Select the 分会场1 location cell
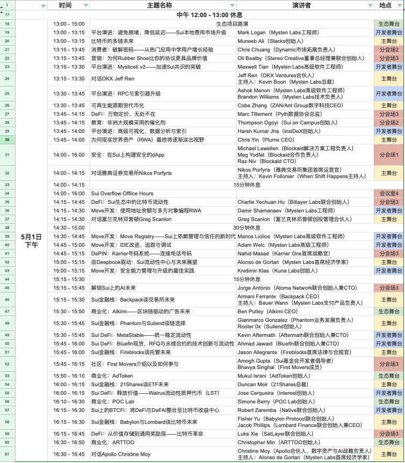 click(x=389, y=155)
